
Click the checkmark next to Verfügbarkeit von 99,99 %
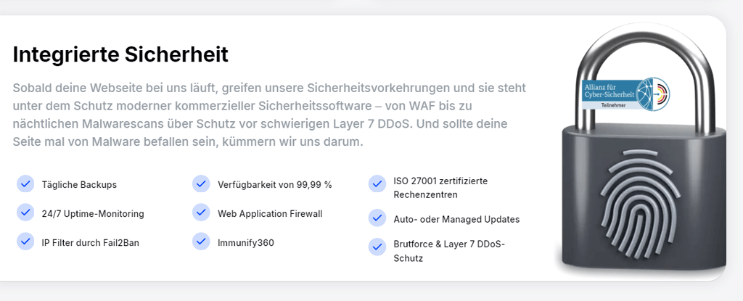pos(201,184)
